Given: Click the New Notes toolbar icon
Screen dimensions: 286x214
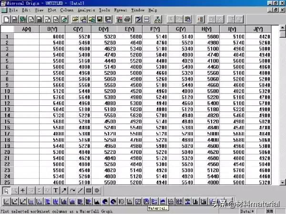Looking at the screenshot, I should coord(64,20).
